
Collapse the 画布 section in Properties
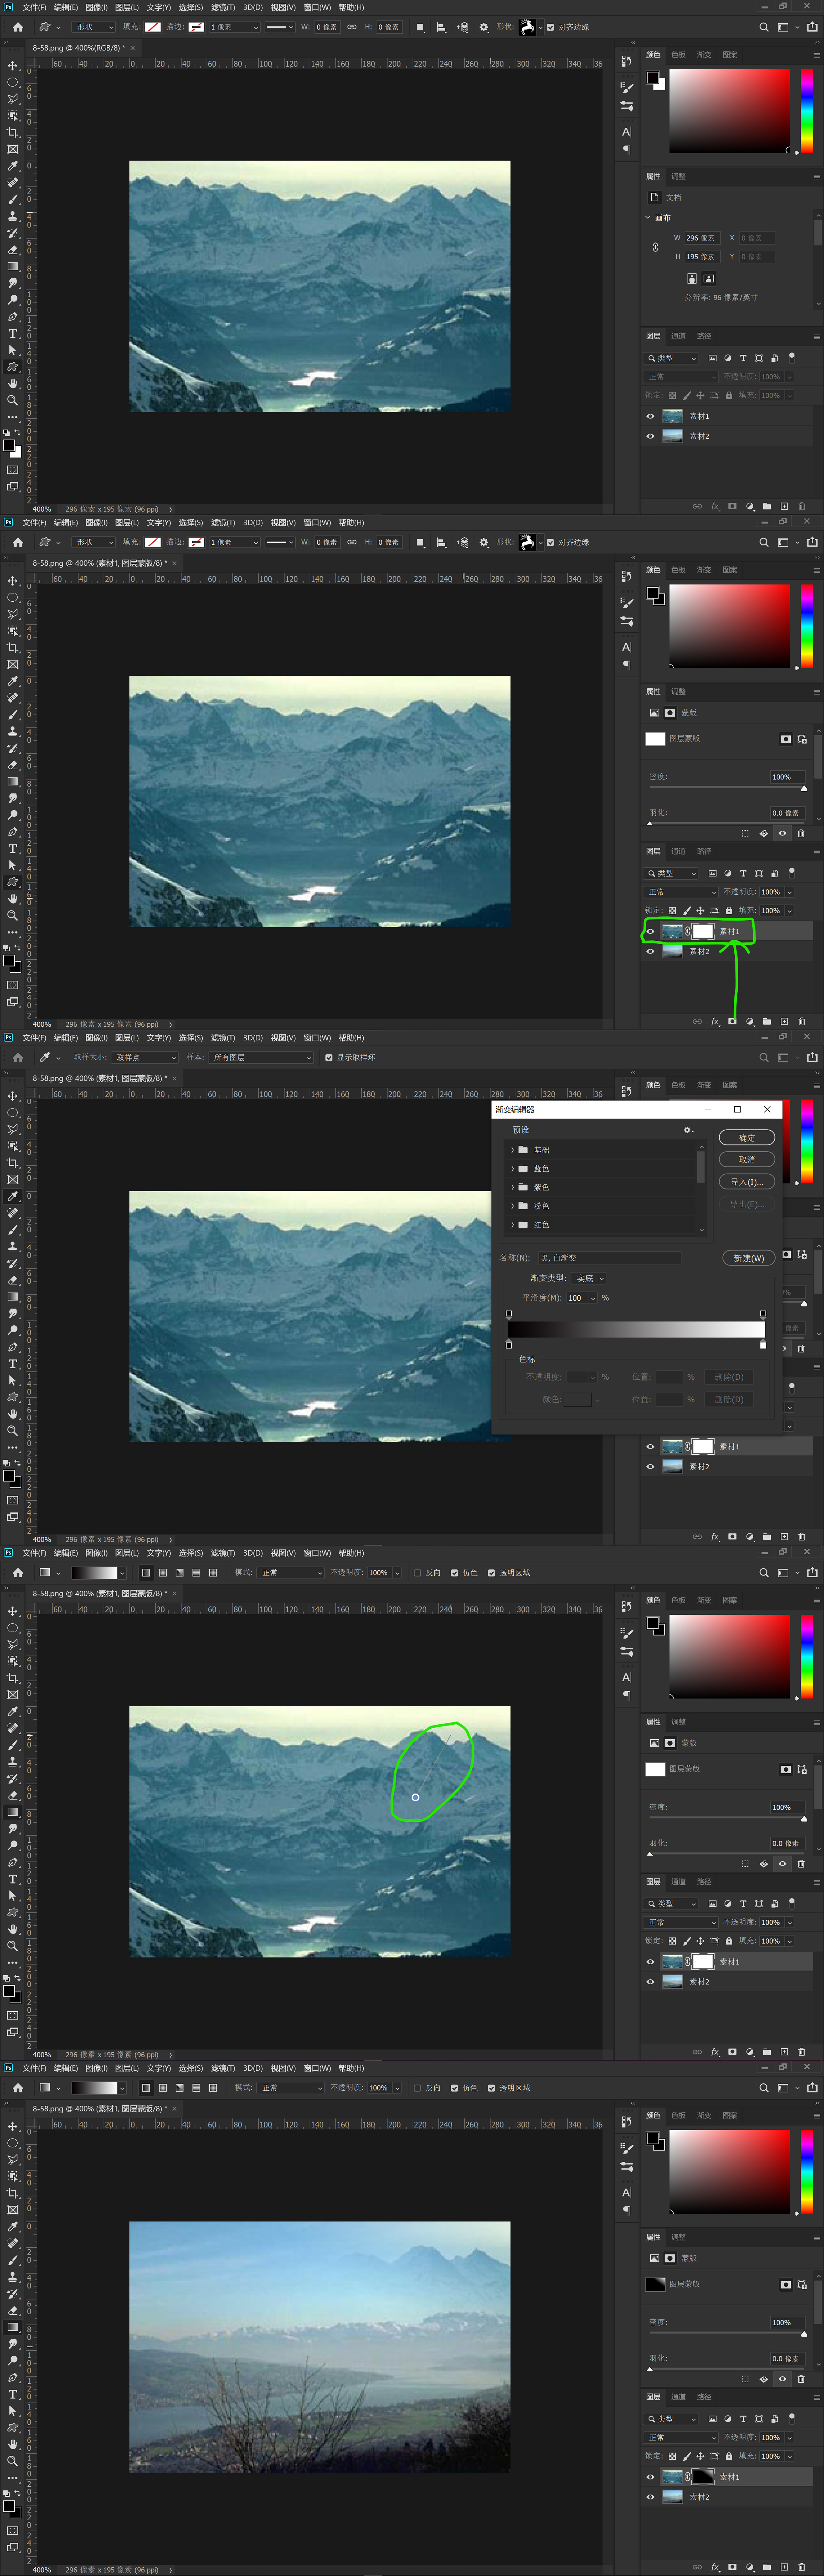pos(648,217)
